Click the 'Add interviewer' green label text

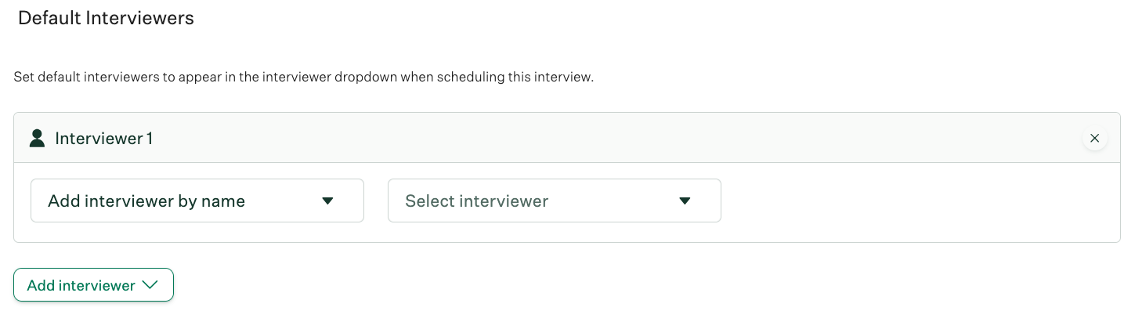tap(81, 286)
